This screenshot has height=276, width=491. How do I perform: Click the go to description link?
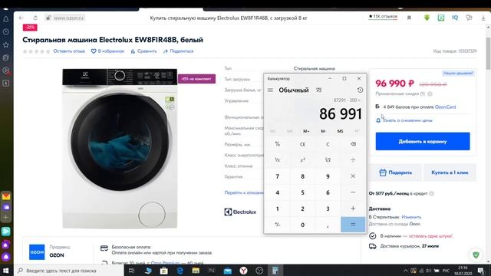coord(244,192)
